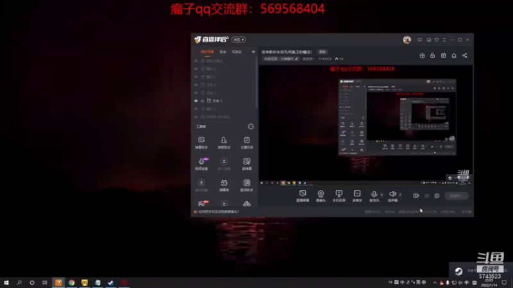Add a new scene with plus icon
Viewport: 513px width, 288px height.
coord(253,52)
